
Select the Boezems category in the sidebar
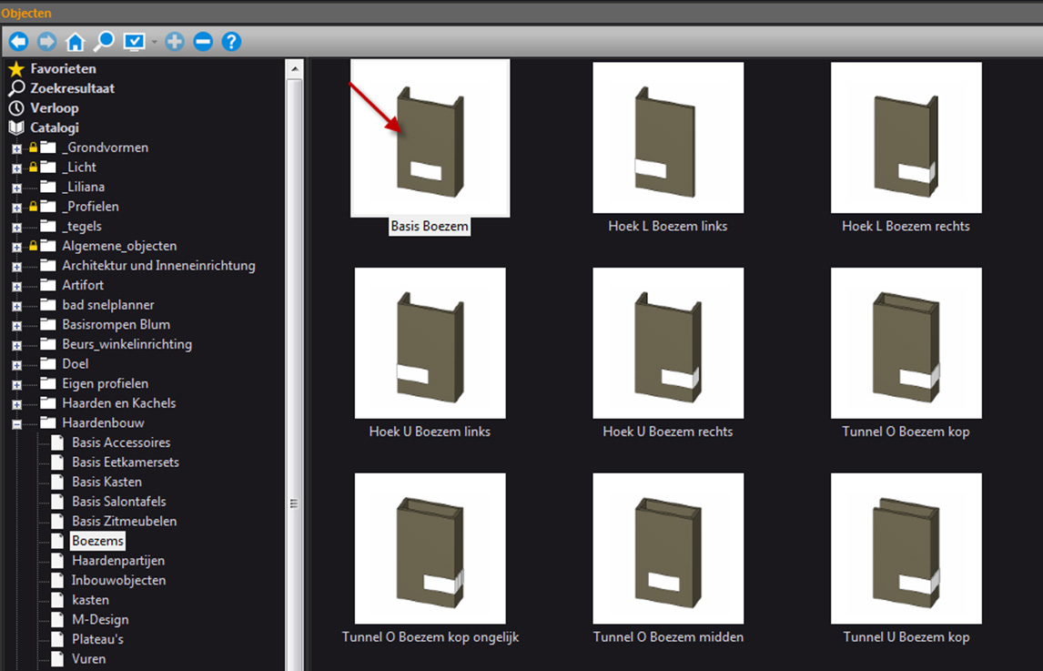click(96, 540)
